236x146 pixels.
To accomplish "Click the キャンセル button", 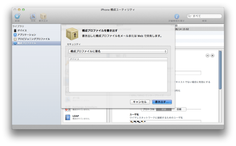I will [x=140, y=102].
